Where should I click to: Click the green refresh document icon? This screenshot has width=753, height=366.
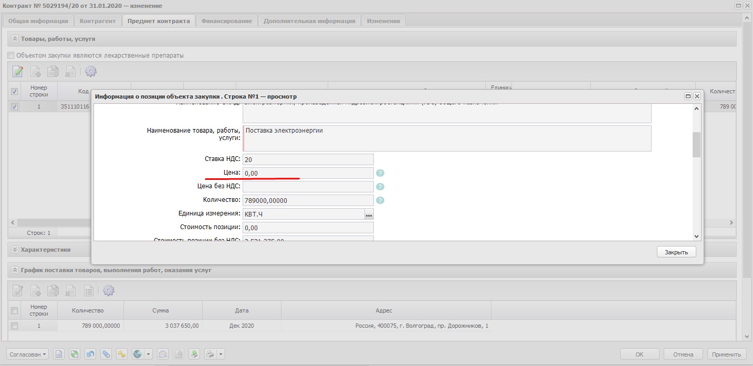pyautogui.click(x=74, y=354)
